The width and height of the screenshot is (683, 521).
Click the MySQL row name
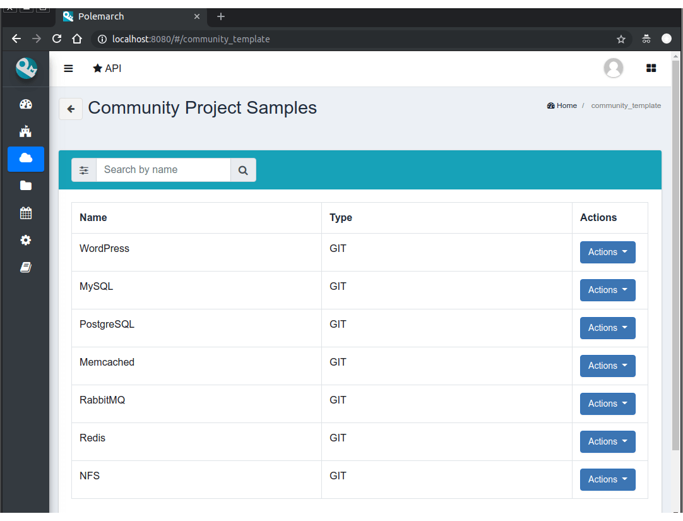[x=97, y=286]
